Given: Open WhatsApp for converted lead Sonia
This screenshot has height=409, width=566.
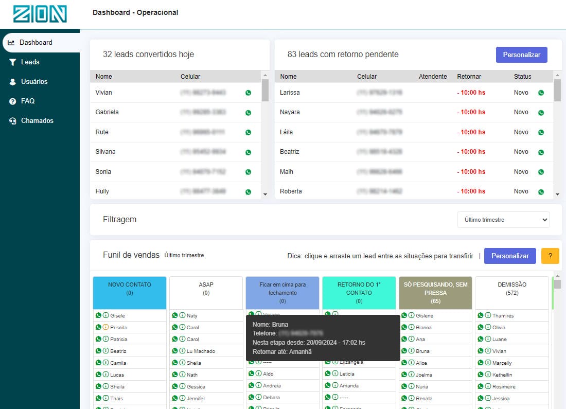Looking at the screenshot, I should [249, 172].
